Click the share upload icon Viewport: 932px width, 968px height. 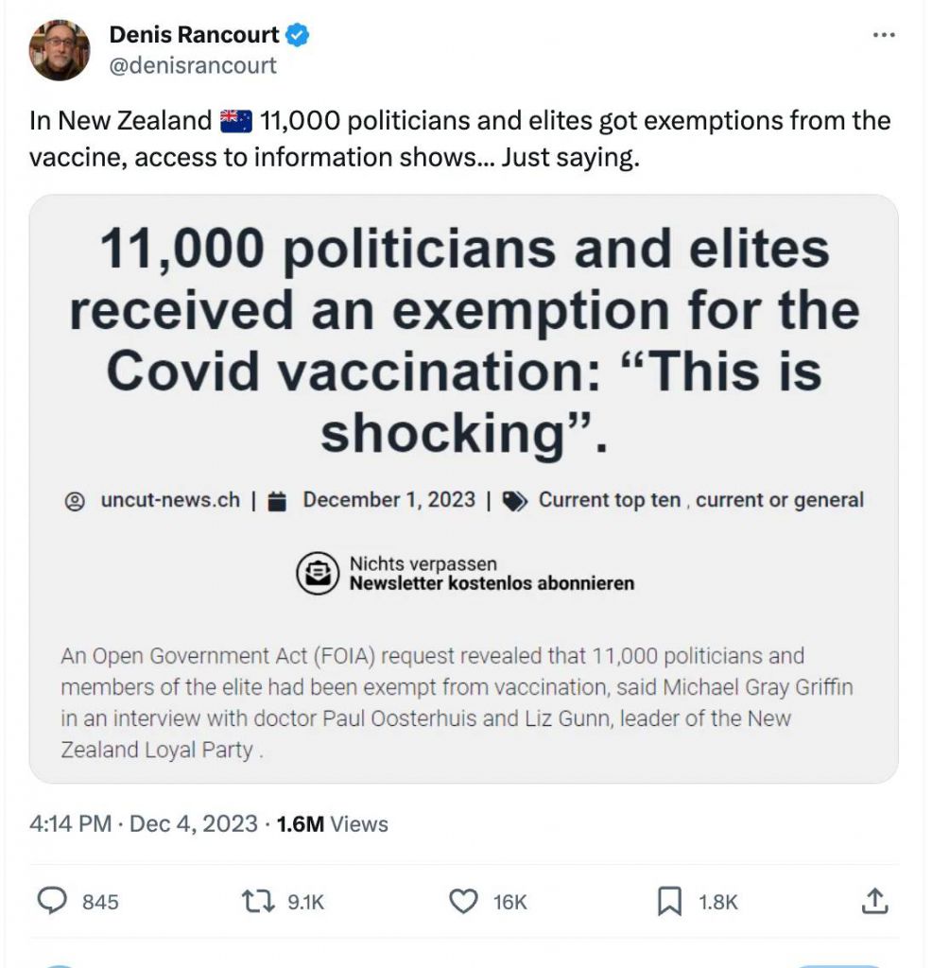point(875,902)
